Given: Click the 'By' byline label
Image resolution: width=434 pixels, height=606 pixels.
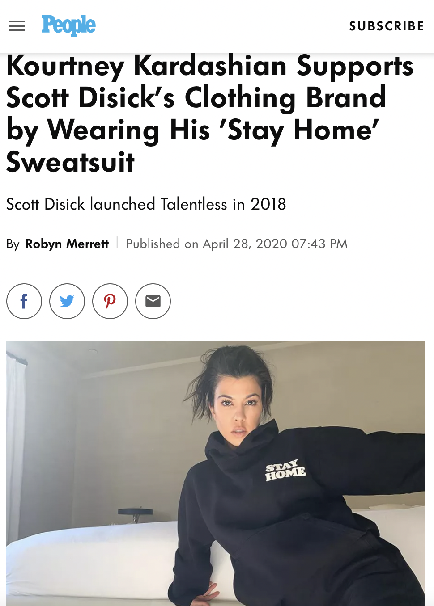Looking at the screenshot, I should coord(13,244).
